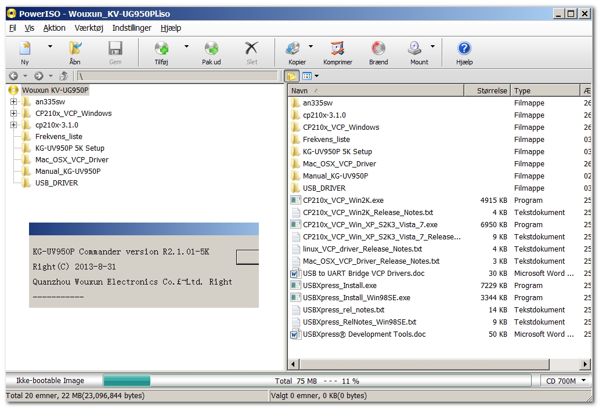Open the Vis menu

click(x=30, y=28)
